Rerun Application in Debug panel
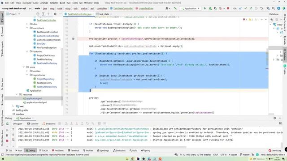 [7, 124]
